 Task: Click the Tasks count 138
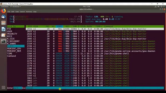point(96,17)
